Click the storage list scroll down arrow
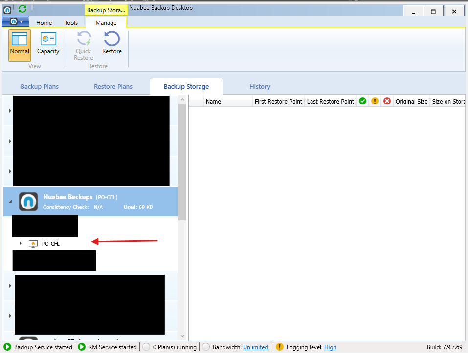 coord(182,336)
